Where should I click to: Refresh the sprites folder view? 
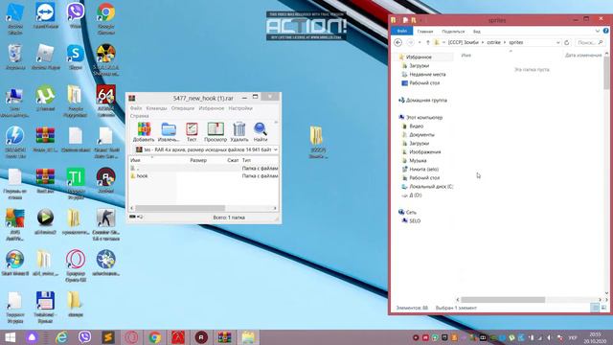pyautogui.click(x=567, y=42)
